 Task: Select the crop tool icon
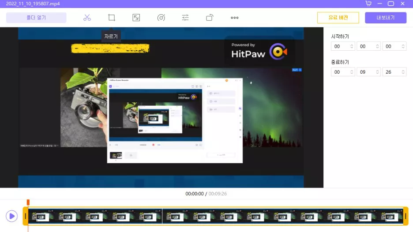(112, 18)
